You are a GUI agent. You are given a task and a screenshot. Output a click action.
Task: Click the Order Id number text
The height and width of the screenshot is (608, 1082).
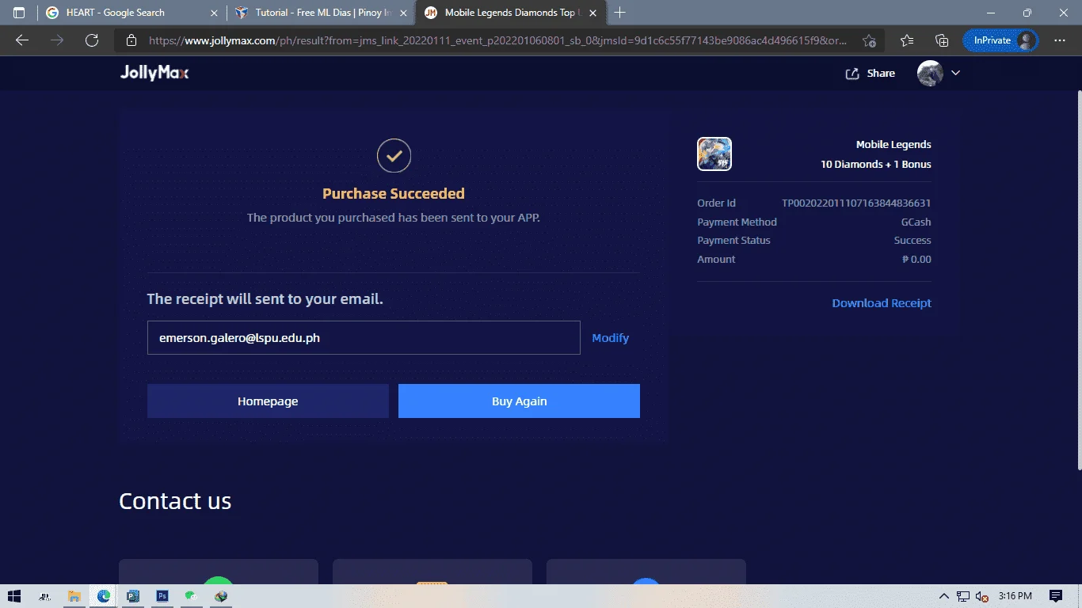[x=856, y=203]
